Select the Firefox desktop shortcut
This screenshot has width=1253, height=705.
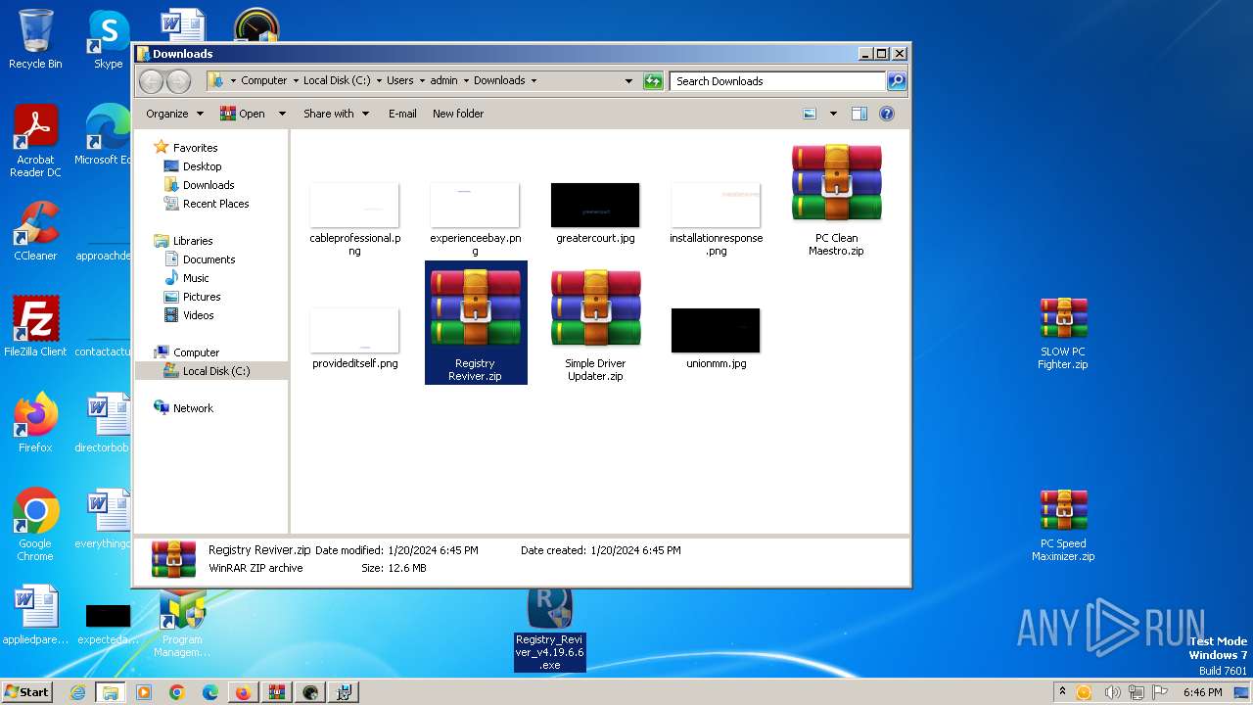[x=35, y=423]
